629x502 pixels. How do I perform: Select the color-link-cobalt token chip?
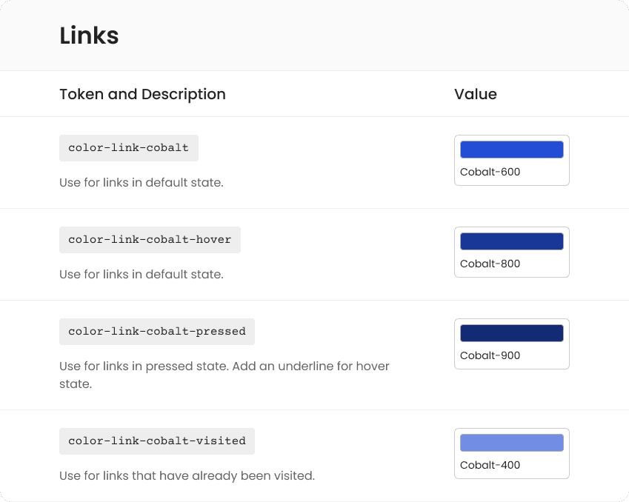pyautogui.click(x=129, y=148)
